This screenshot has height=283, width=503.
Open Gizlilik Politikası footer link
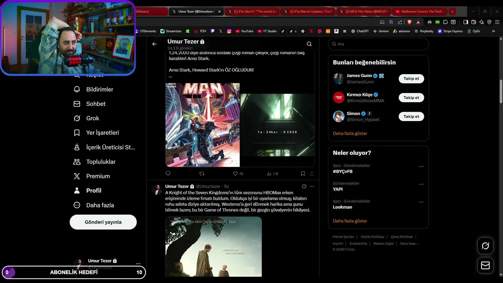pos(372,237)
